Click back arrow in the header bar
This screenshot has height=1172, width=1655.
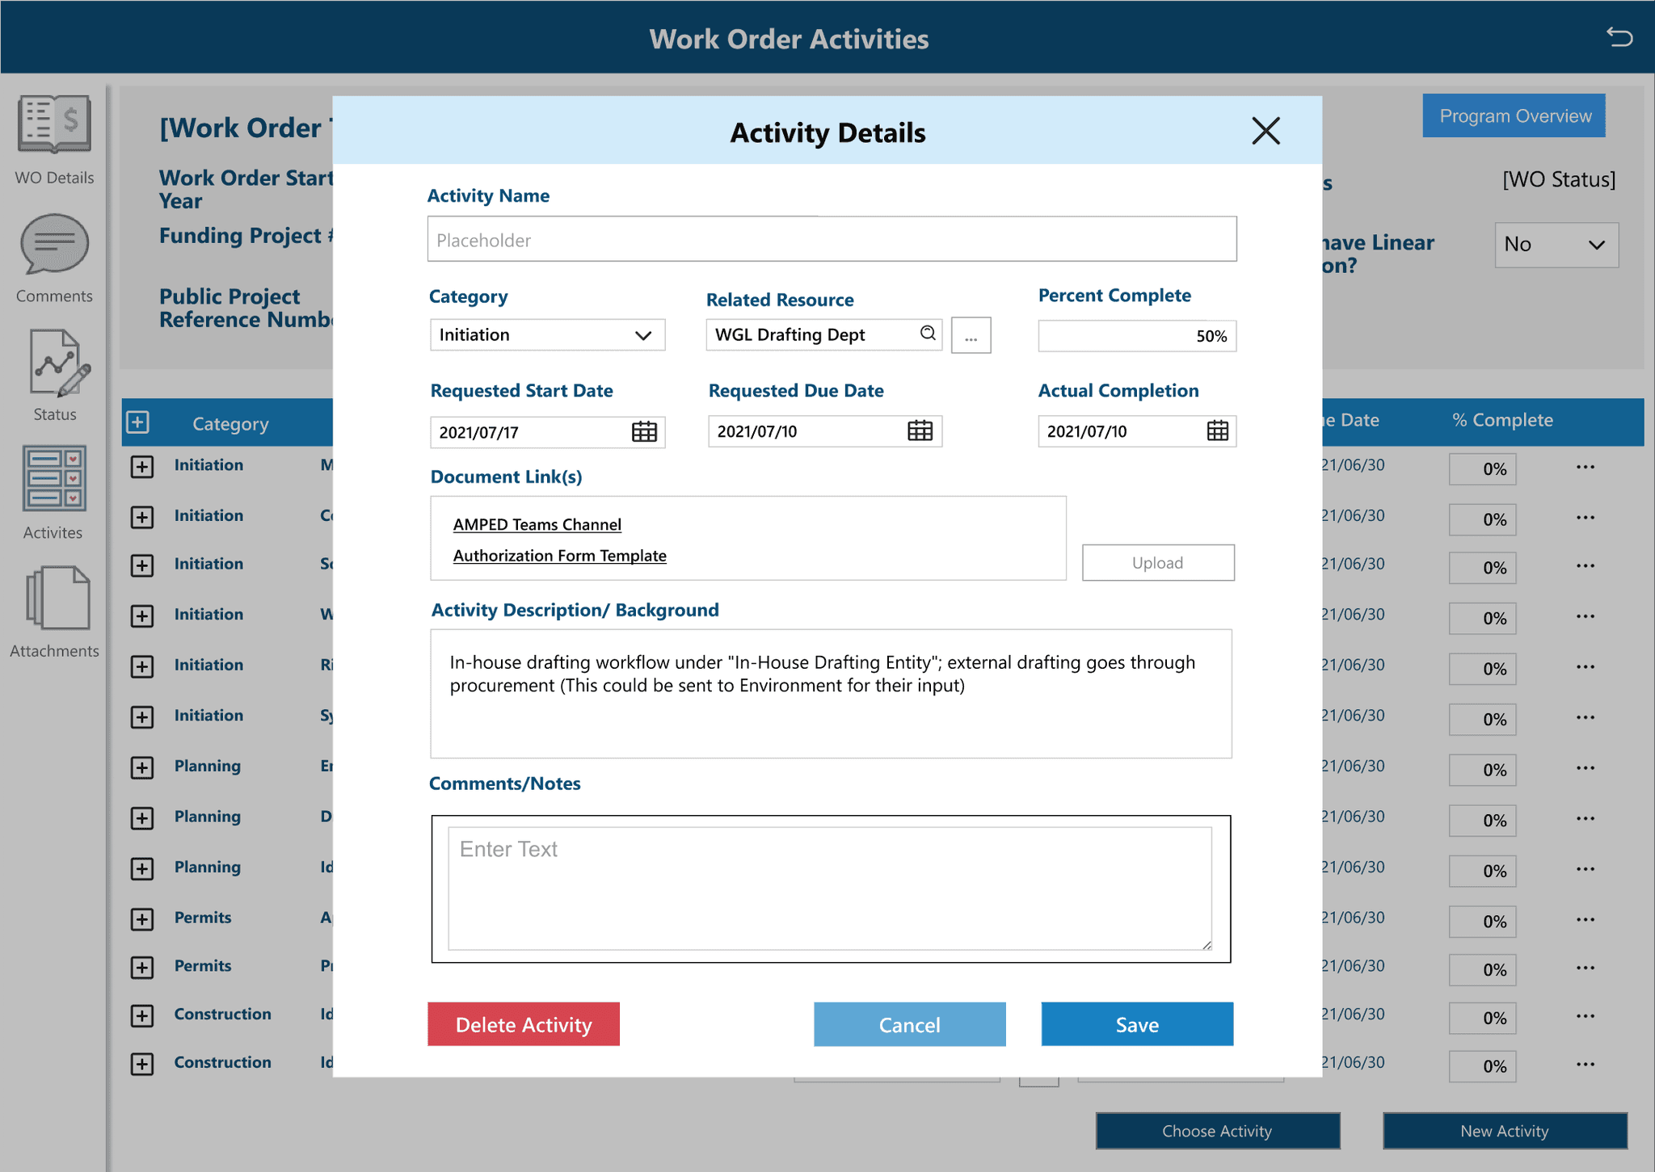(1619, 37)
